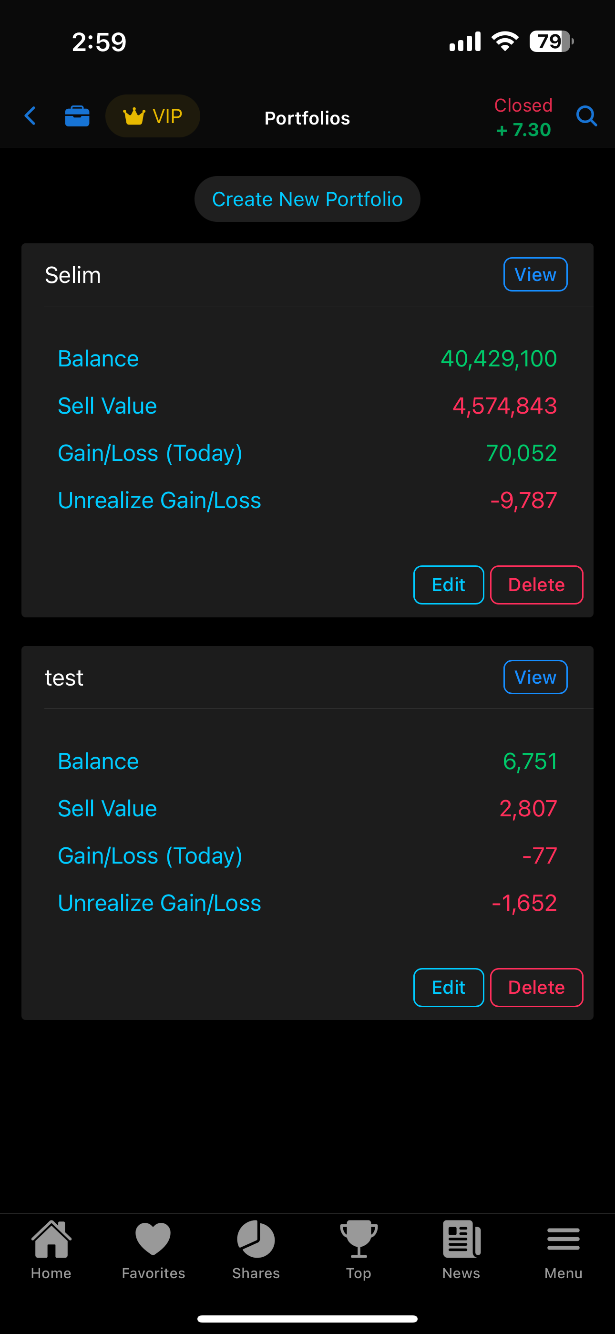Open the briefcase portfolio icon
Viewport: 615px width, 1334px height.
[x=77, y=116]
